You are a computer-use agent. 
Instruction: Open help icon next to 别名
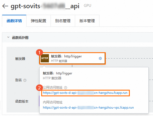click(x=25, y=80)
